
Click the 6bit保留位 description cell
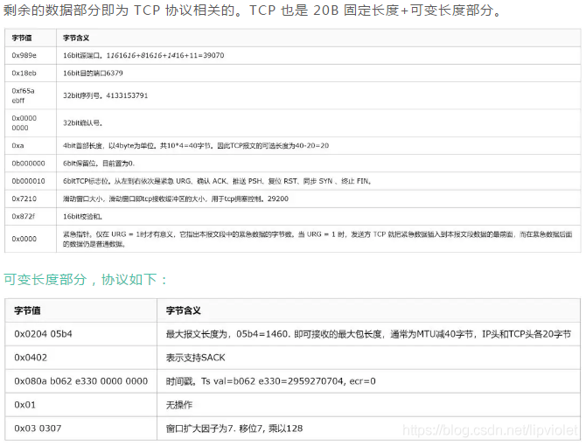(x=318, y=164)
